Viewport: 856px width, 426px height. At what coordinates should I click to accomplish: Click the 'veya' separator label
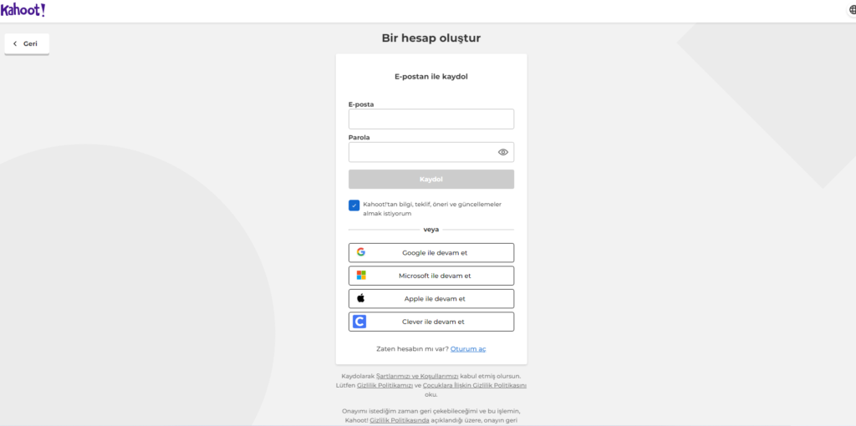tap(431, 230)
